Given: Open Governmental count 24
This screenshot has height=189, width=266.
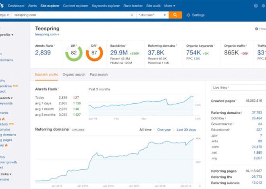Looking at the screenshot, I should (x=260, y=124).
